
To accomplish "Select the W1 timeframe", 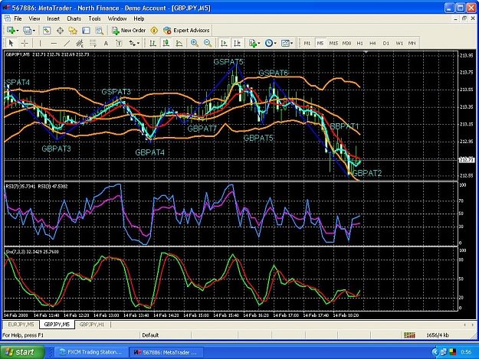I will [x=399, y=44].
